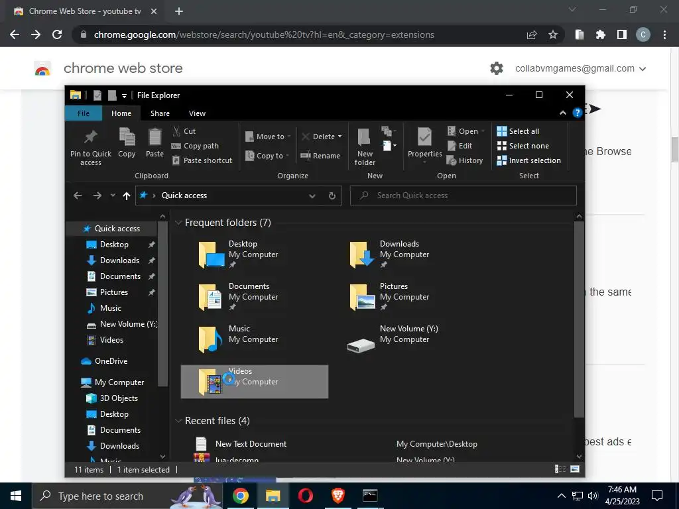Go forward in File Explorer
679x509 pixels.
click(x=97, y=196)
